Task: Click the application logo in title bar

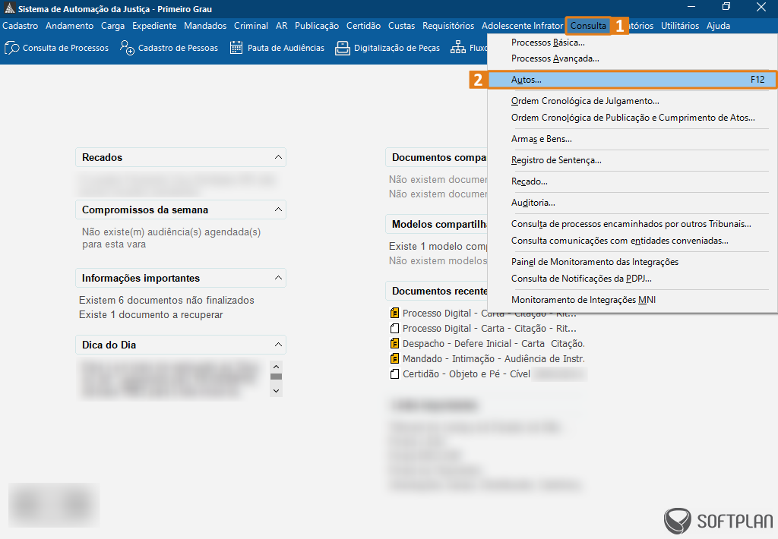Action: click(9, 8)
